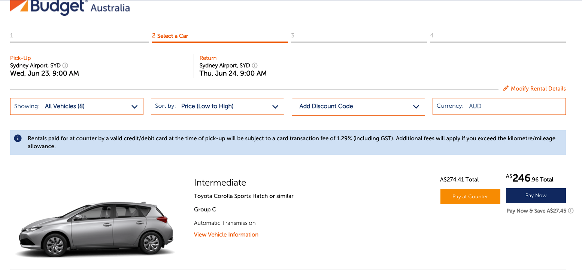Click the Pay Now button
This screenshot has width=582, height=275.
pos(536,196)
